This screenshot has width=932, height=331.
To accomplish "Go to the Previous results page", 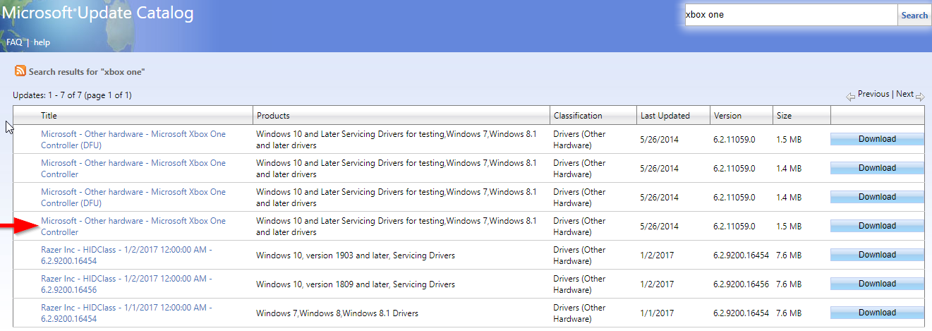I will click(x=873, y=94).
